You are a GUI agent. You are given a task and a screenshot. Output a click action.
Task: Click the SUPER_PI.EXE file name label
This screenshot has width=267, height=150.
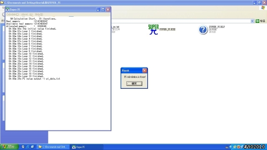coord(167,30)
